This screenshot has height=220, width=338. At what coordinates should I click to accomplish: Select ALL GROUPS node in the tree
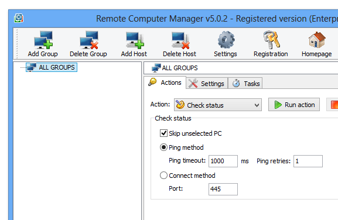52,67
